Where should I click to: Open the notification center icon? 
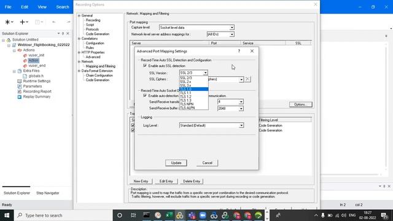click(x=384, y=215)
